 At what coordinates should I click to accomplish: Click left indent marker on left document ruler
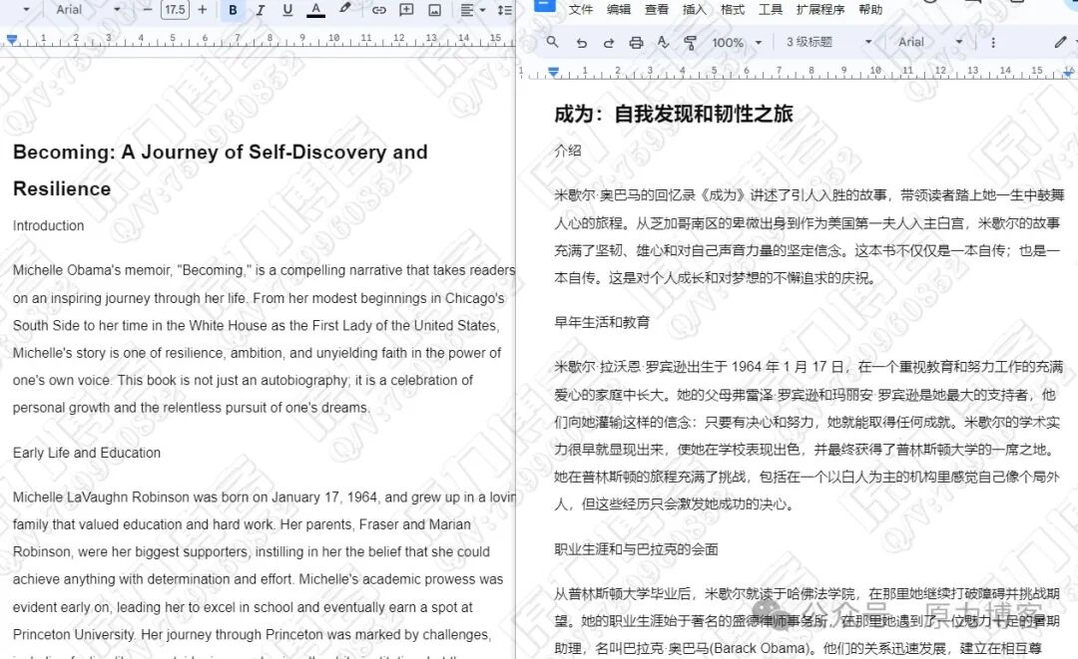coord(12,39)
